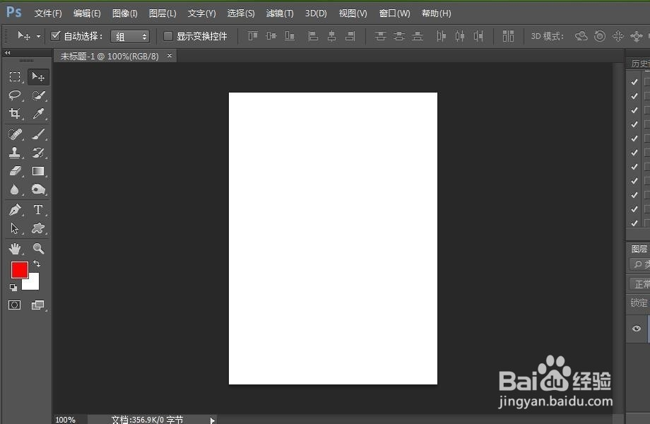Open the 文件(F) menu
This screenshot has height=424, width=650.
[x=47, y=13]
